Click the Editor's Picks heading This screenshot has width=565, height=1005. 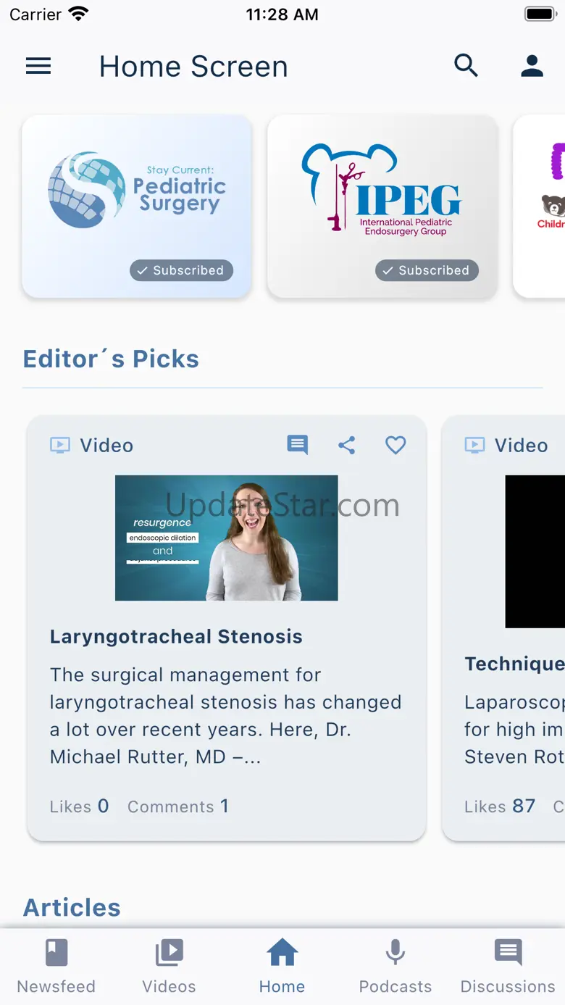point(111,359)
